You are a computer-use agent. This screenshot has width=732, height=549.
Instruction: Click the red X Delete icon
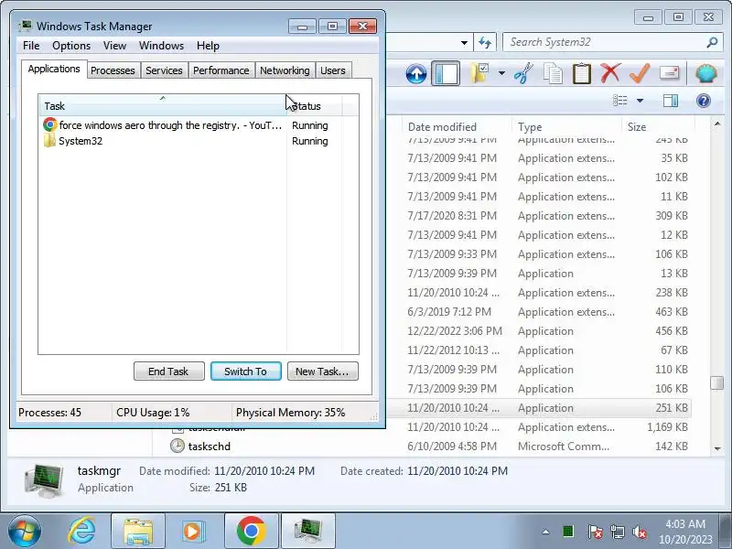pos(610,73)
